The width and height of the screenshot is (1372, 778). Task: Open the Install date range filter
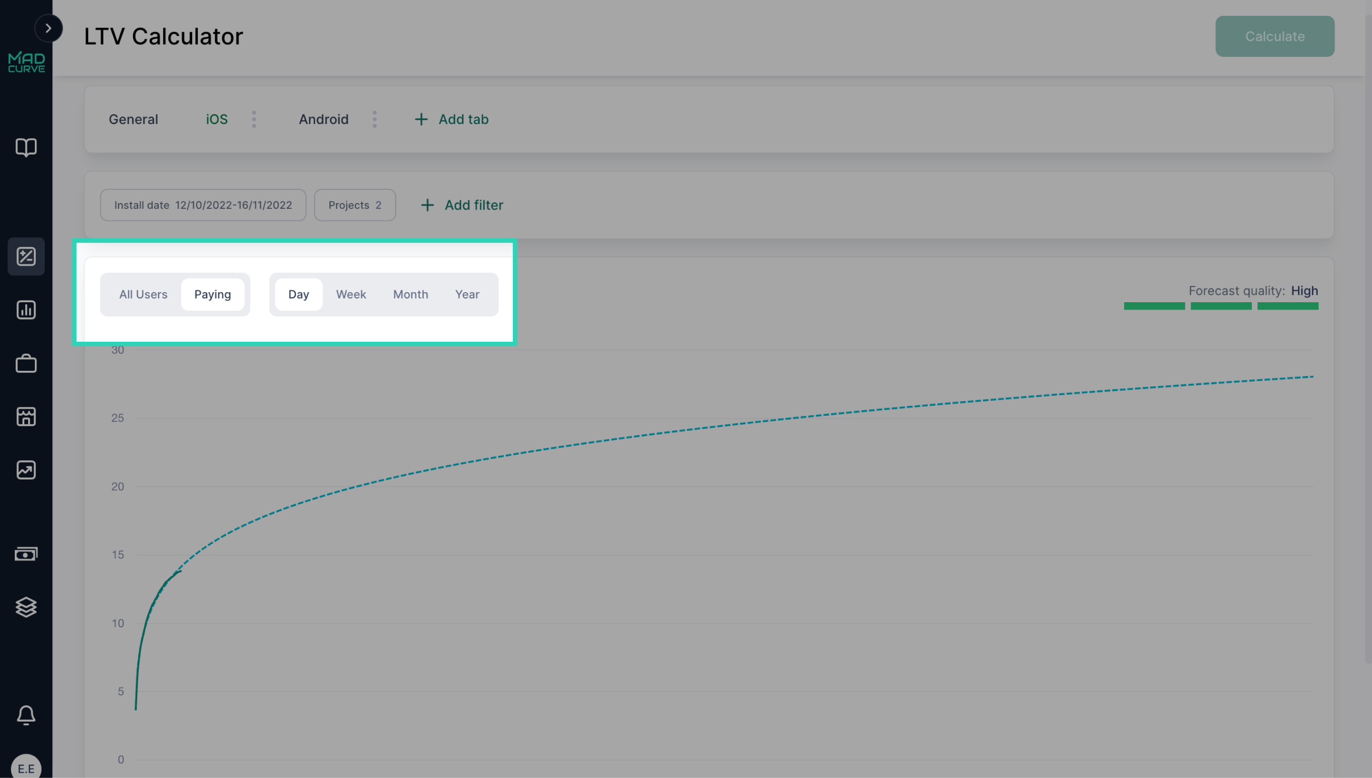point(203,205)
